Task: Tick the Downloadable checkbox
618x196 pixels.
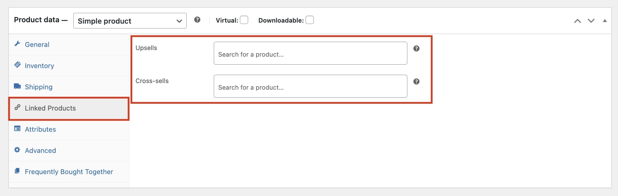Action: 310,20
